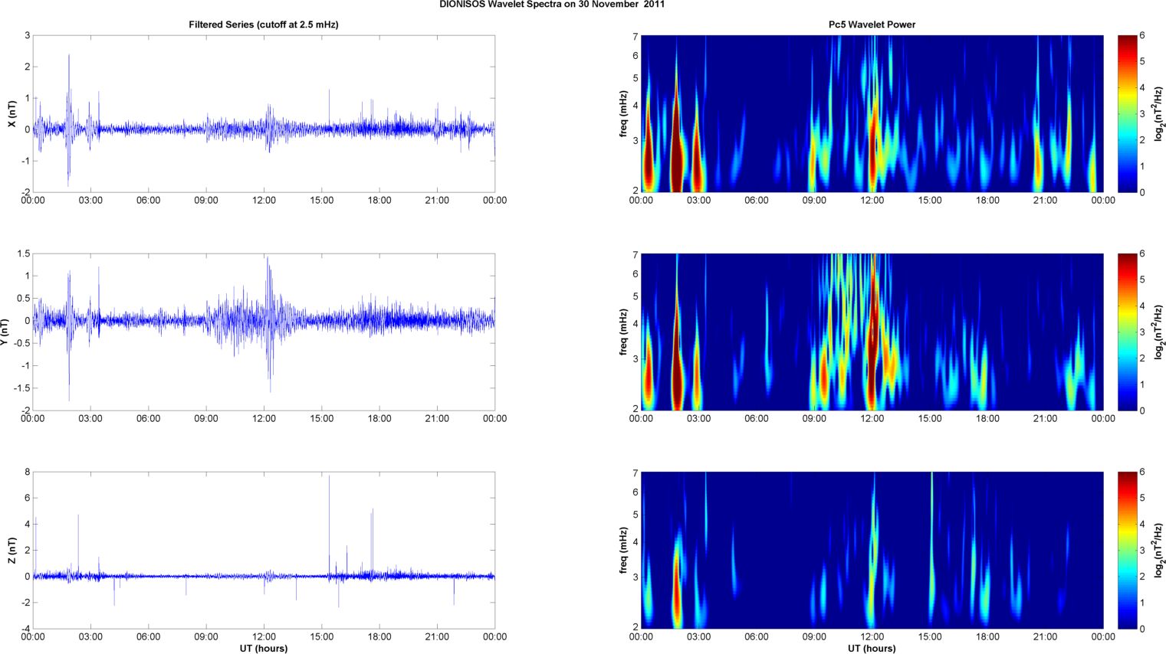This screenshot has width=1166, height=654.
Task: Click the "0.5" tick on the Y (nT) axis
Action: pos(23,299)
